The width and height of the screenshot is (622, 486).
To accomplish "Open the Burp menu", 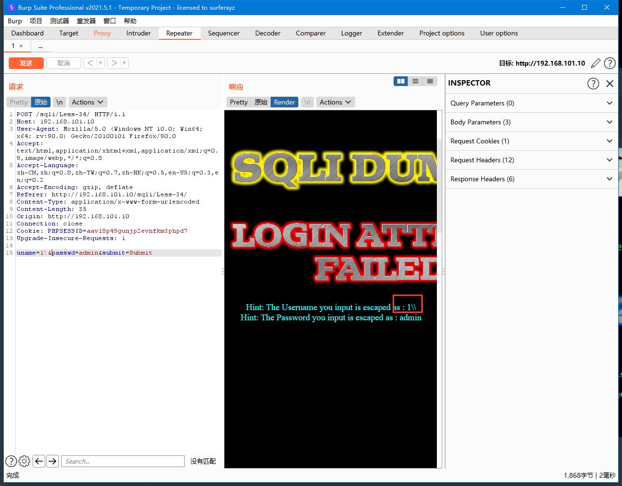I will (15, 21).
